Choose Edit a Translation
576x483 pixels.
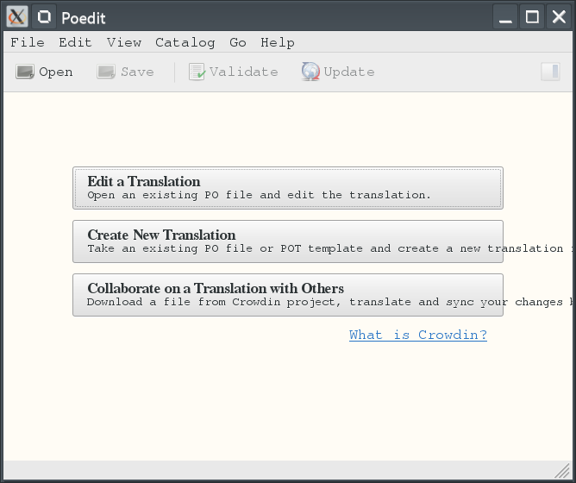point(288,188)
